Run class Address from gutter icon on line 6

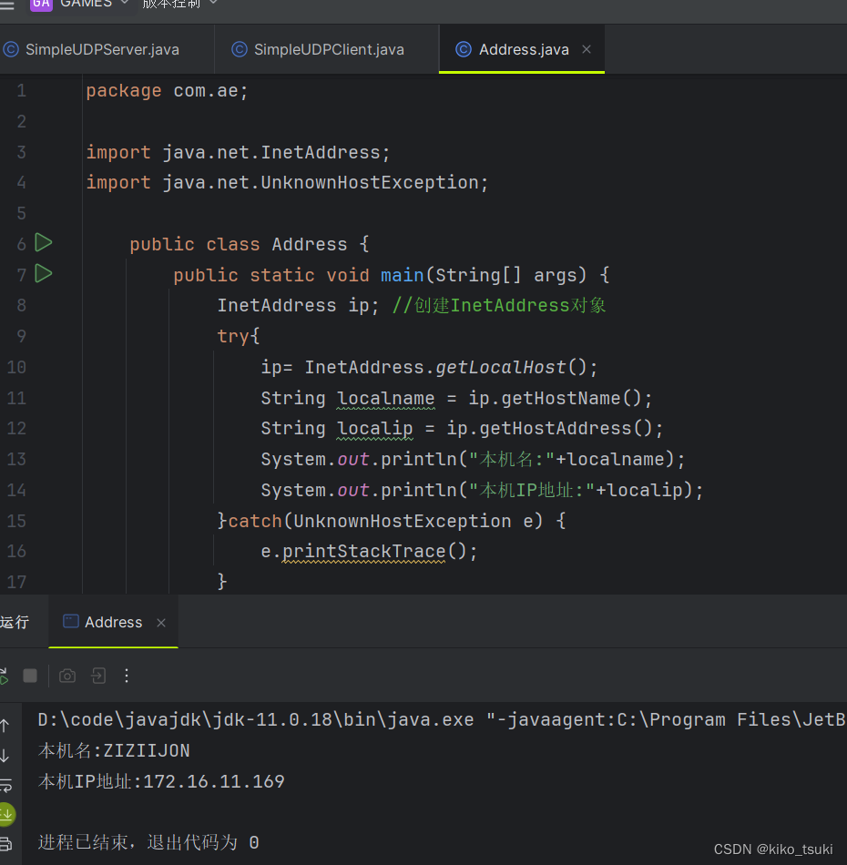[44, 243]
